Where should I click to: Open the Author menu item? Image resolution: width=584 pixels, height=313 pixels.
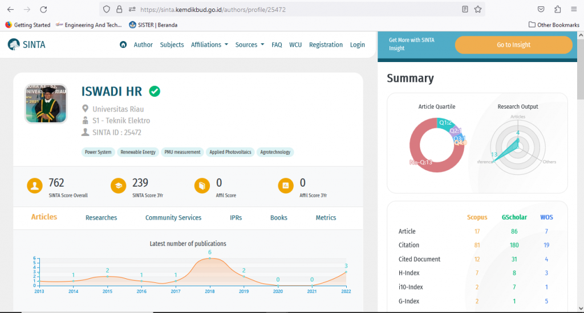click(143, 44)
